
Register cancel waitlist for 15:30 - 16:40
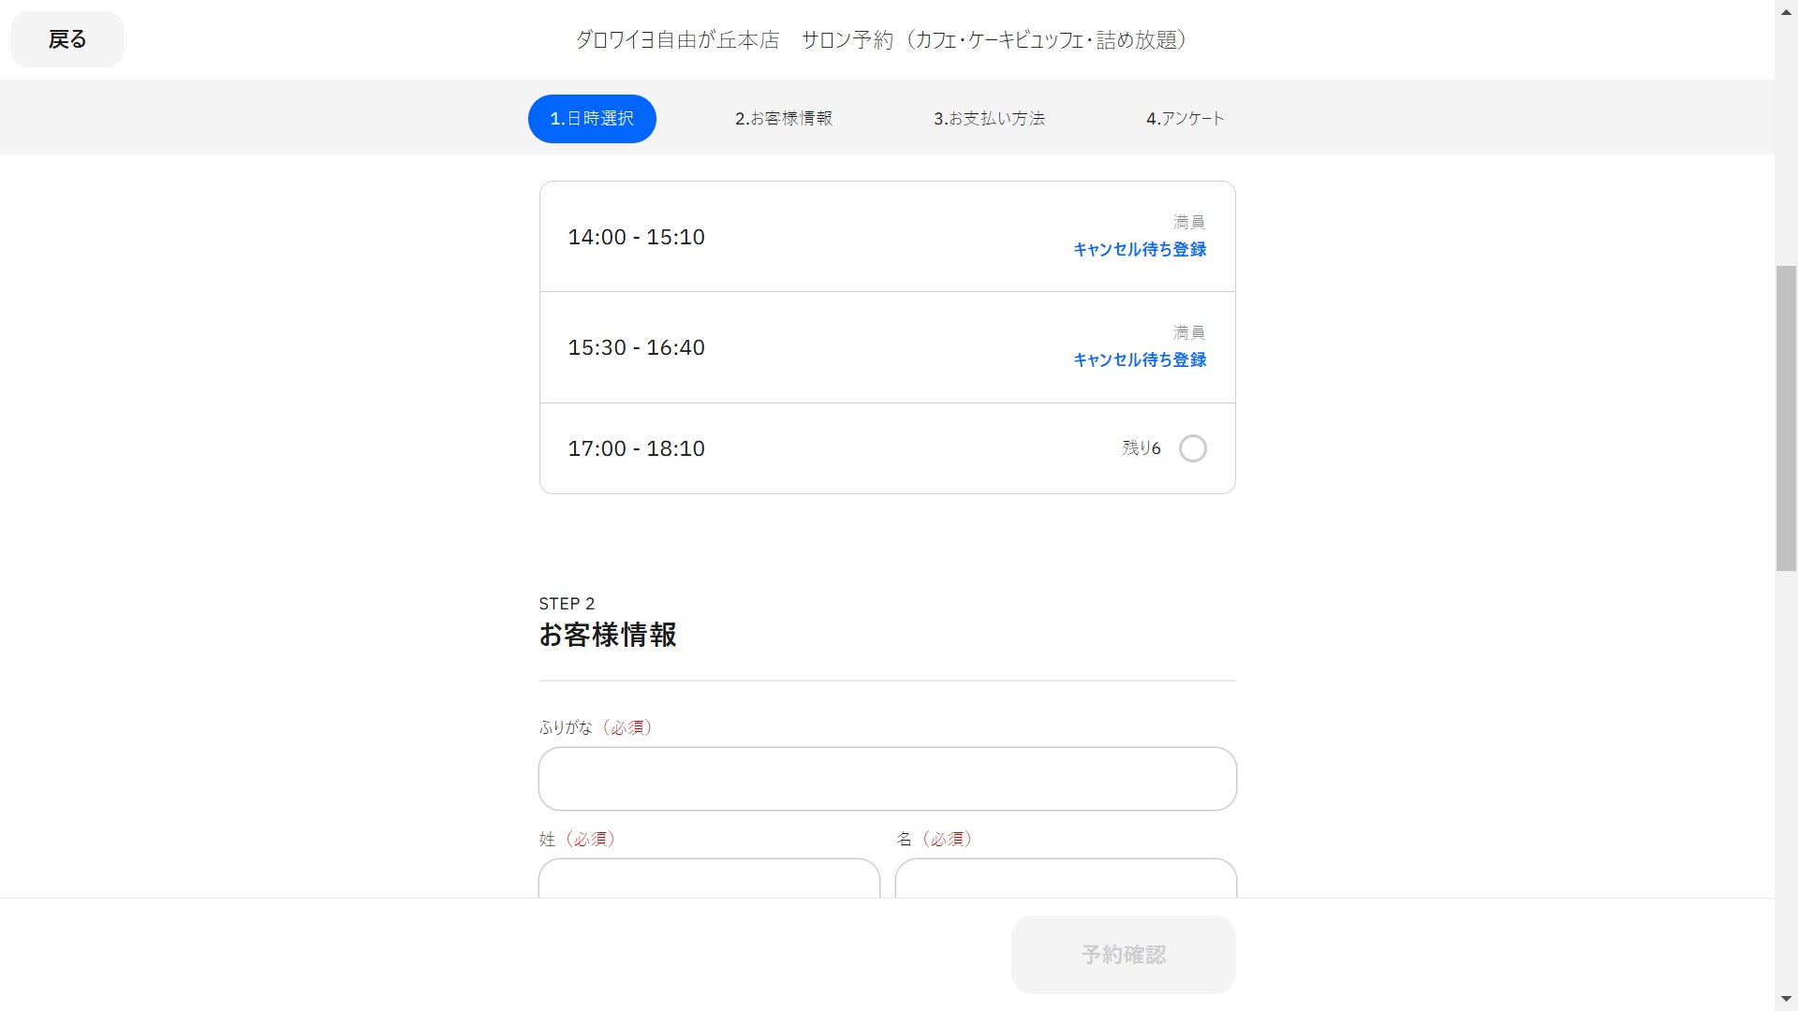pos(1140,359)
